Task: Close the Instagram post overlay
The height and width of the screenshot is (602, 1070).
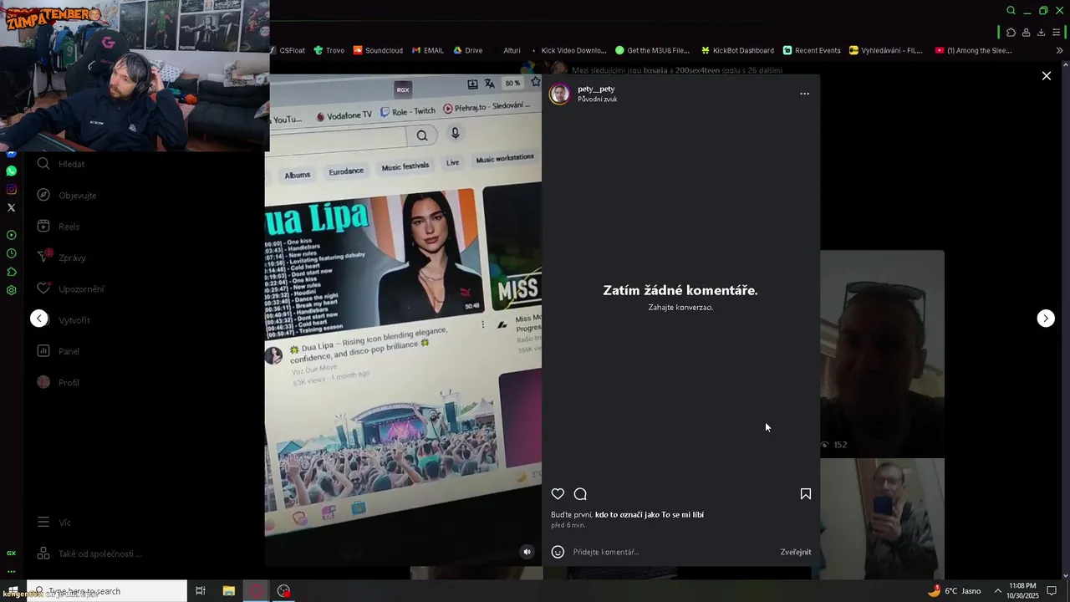Action: click(1046, 76)
